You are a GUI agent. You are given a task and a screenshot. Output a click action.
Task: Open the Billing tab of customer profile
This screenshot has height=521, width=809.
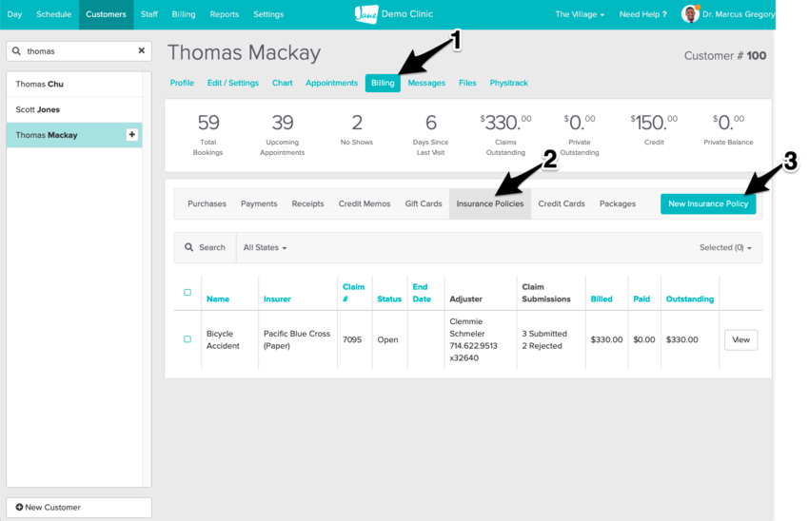(383, 83)
